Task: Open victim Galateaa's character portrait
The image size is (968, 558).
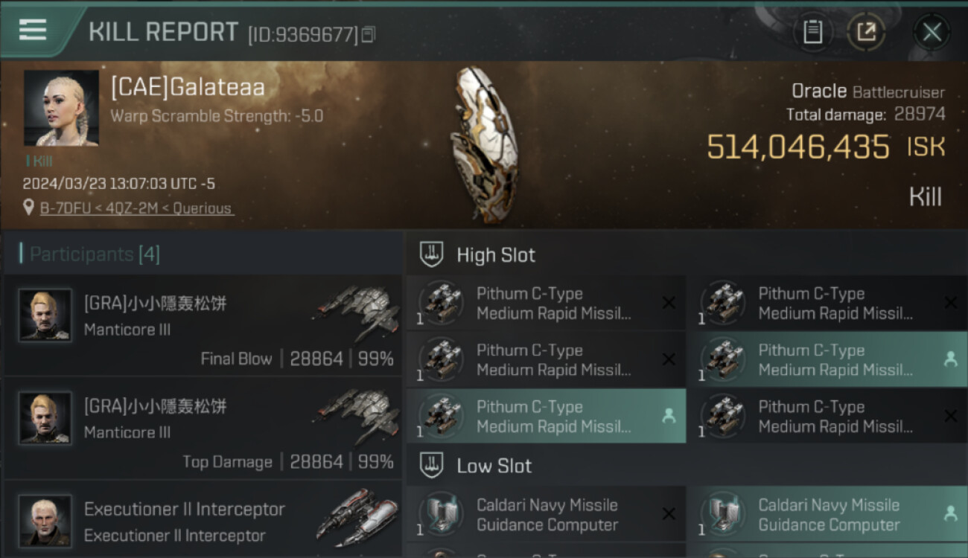Action: 61,108
